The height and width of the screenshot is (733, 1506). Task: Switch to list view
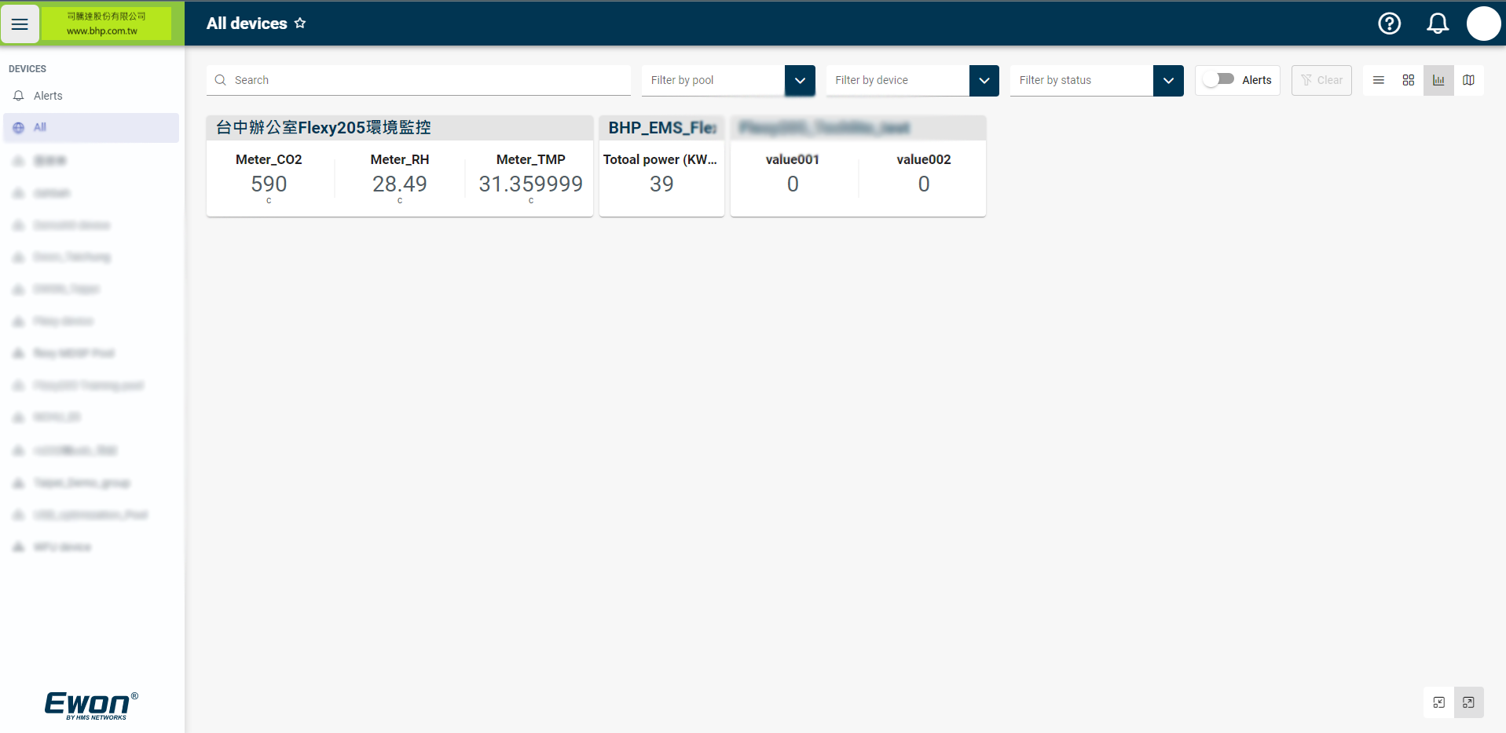point(1378,80)
